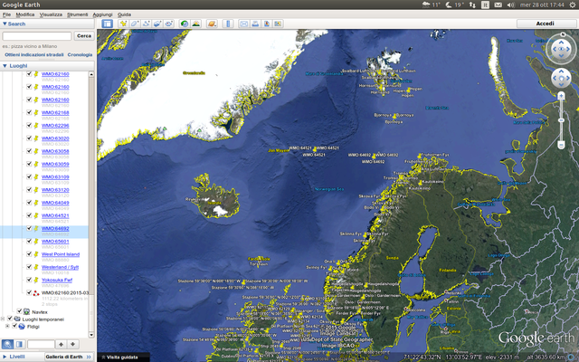Hide the sidebar with the toolbar toggle
579x362 pixels.
pos(108,24)
